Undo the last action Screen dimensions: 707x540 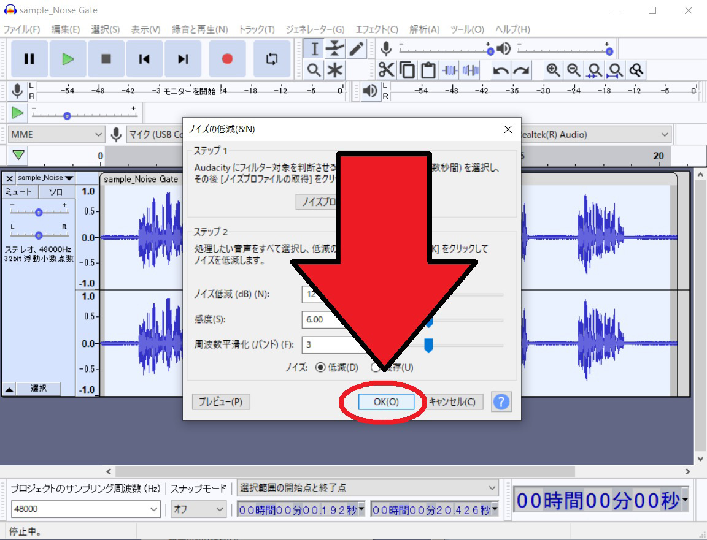(x=501, y=70)
